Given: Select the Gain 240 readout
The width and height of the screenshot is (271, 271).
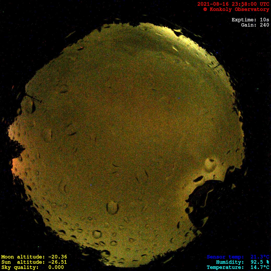Looking at the screenshot, I should pos(255,25).
